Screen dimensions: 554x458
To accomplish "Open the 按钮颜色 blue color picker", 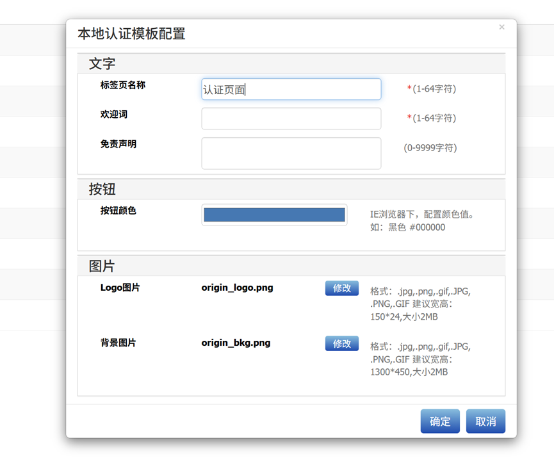I will point(274,215).
